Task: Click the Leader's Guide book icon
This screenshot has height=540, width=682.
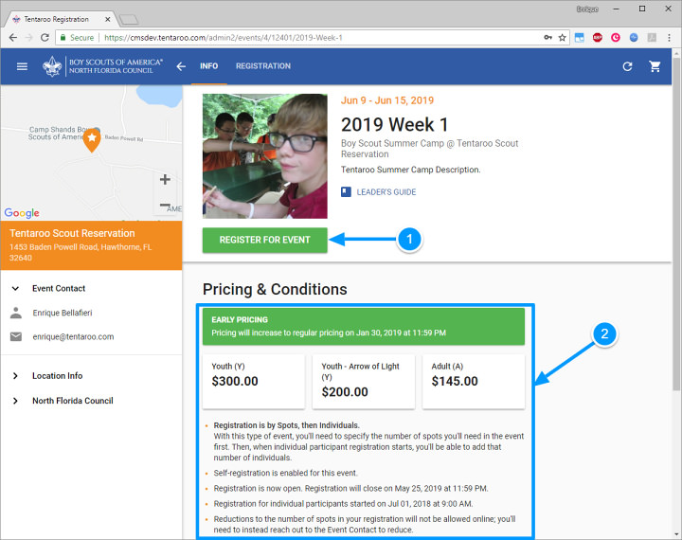Action: [346, 192]
